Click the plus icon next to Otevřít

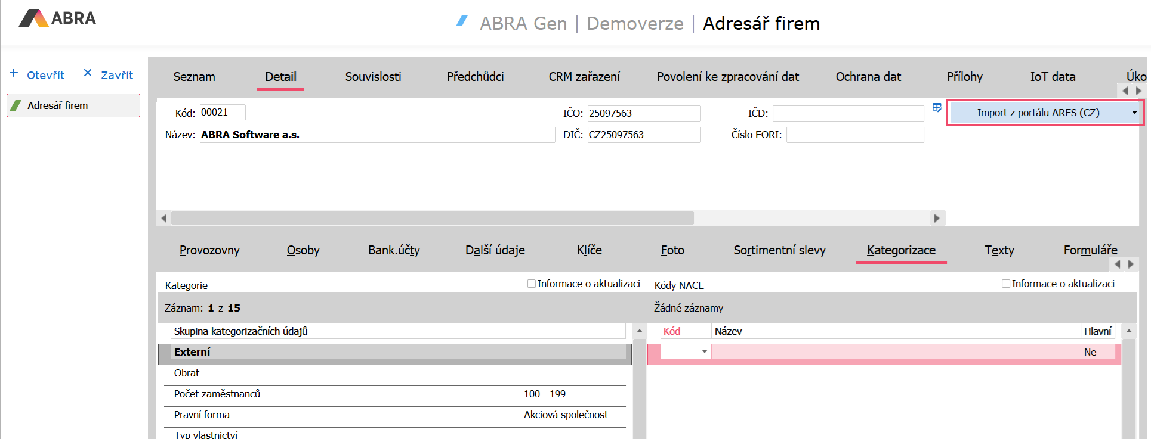coord(14,73)
